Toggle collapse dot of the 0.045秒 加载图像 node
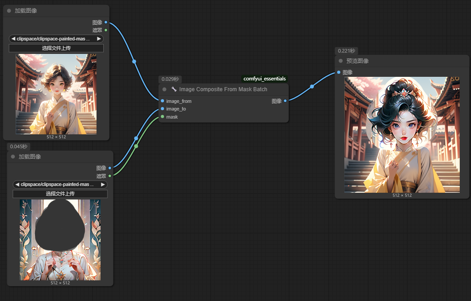The height and width of the screenshot is (301, 471). 13,157
